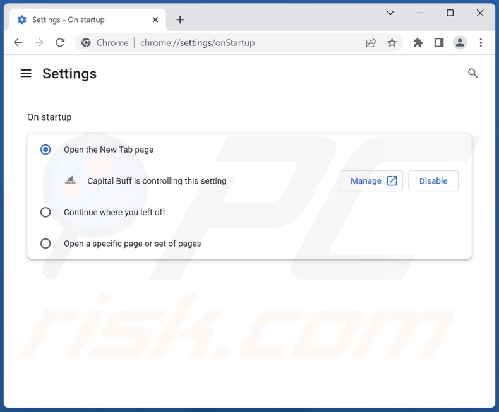Viewport: 499px width, 412px height.
Task: Bookmark this page with the star icon
Action: (392, 43)
